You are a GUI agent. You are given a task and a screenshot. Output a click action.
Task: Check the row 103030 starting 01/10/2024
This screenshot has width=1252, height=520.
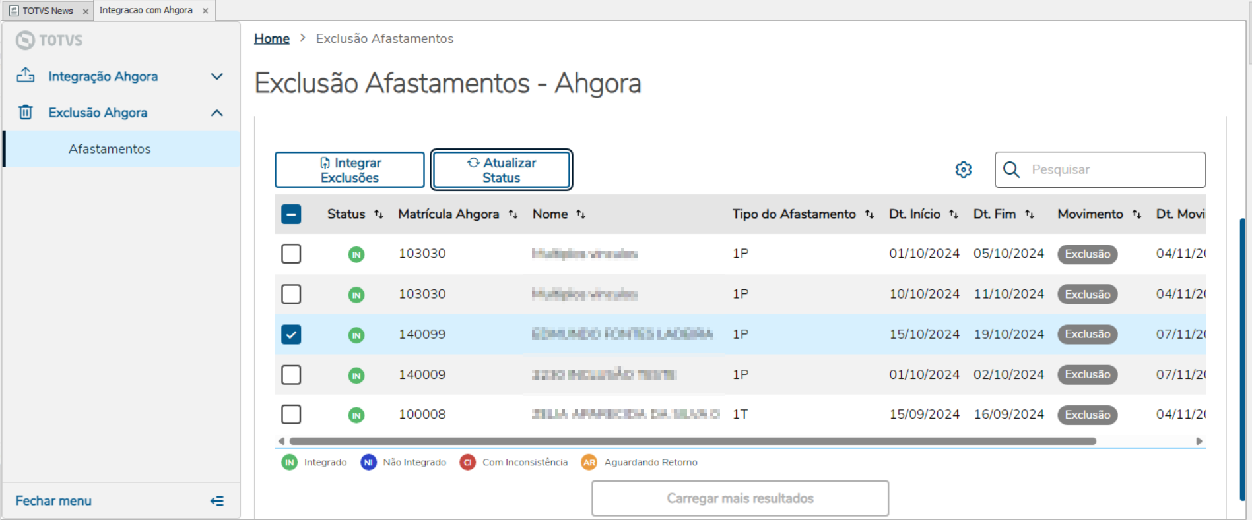pos(291,254)
